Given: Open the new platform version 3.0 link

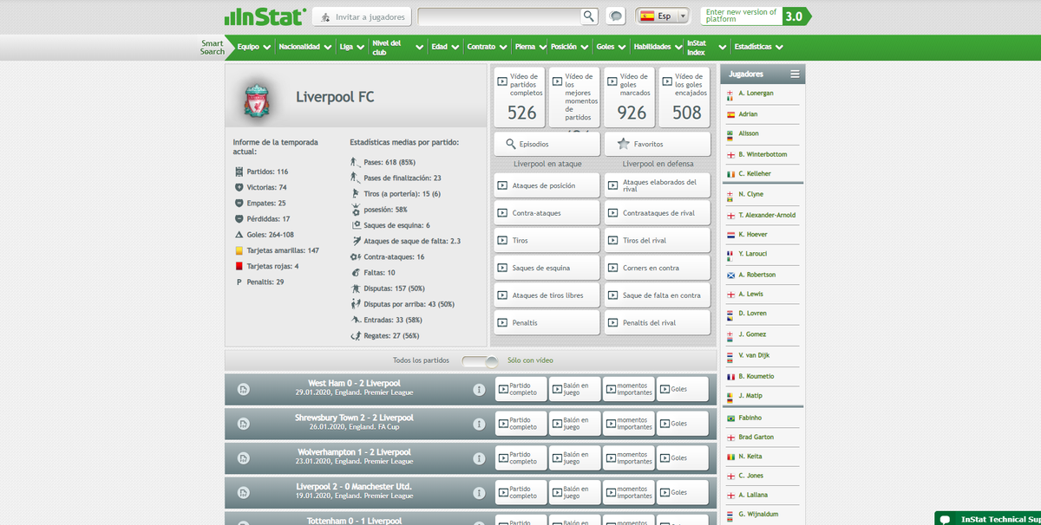Looking at the screenshot, I should [x=756, y=16].
